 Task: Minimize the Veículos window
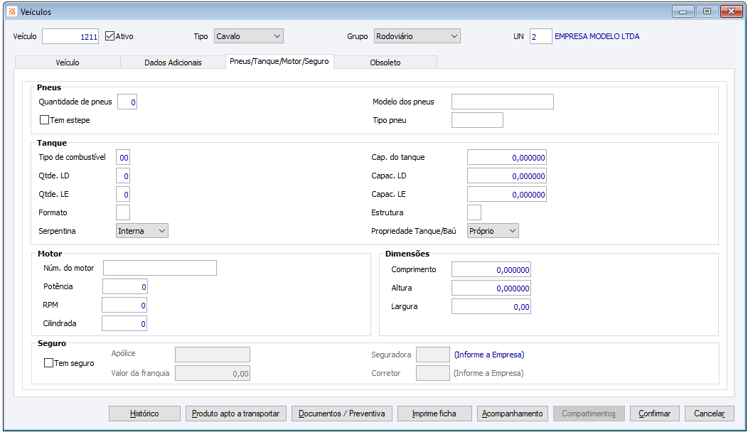click(683, 11)
